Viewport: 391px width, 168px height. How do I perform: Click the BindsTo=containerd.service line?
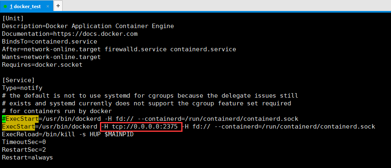point(50,41)
